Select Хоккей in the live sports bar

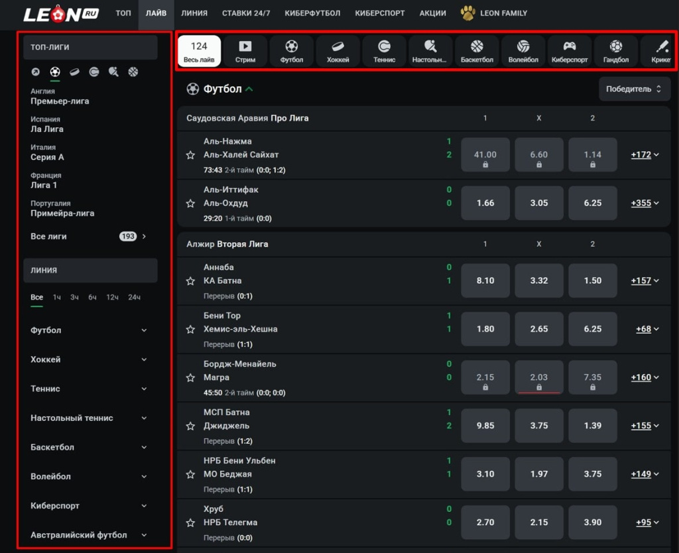click(x=338, y=51)
